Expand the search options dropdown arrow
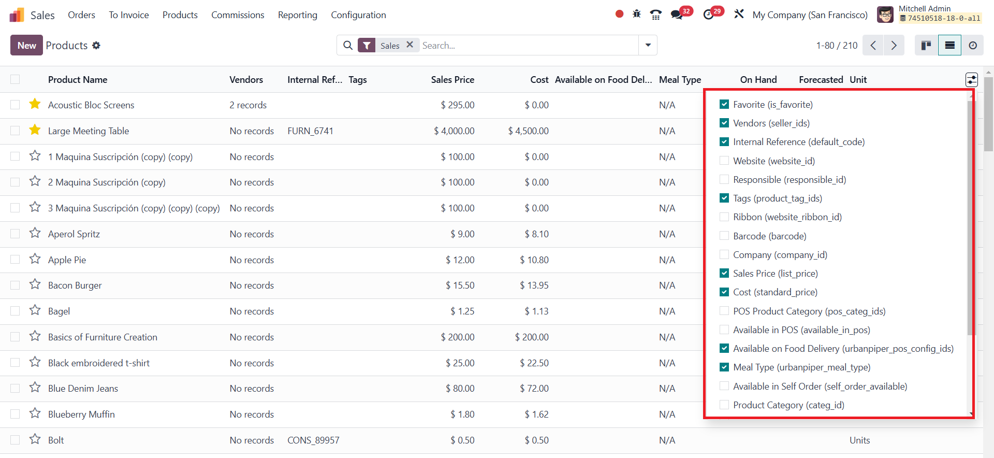This screenshot has height=458, width=994. 648,45
